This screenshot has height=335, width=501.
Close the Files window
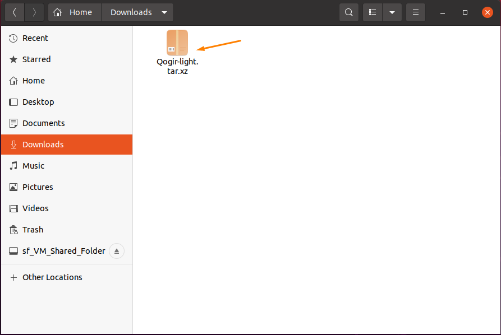pos(488,12)
